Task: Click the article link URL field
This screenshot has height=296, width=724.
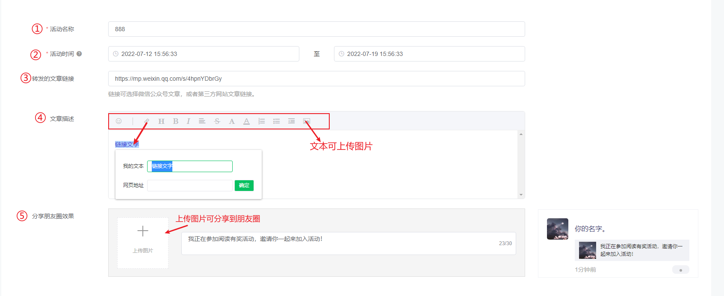Action: 316,79
